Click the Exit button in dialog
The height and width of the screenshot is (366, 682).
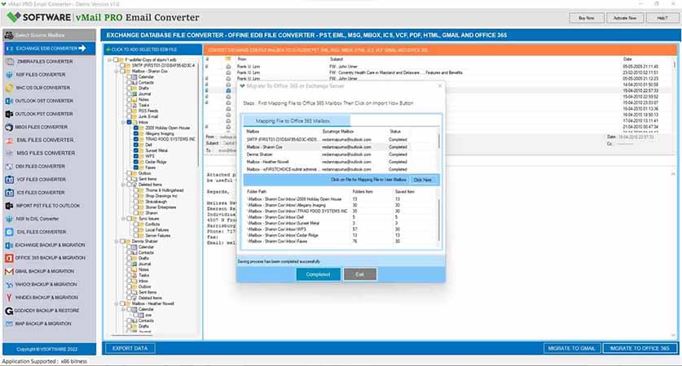360,274
